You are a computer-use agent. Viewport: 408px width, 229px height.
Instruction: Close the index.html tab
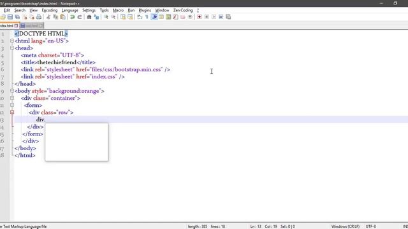[17, 25]
